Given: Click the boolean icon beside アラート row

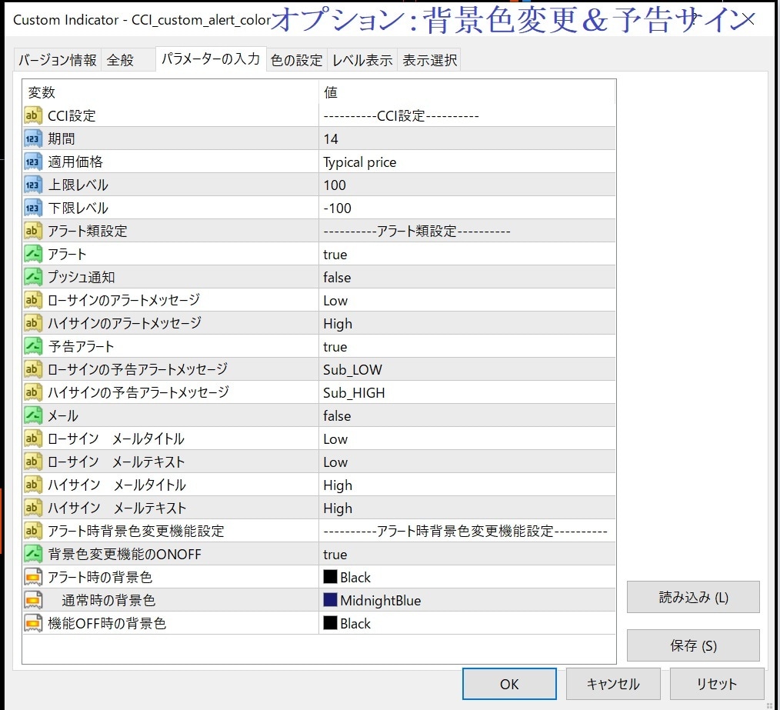Looking at the screenshot, I should 33,255.
